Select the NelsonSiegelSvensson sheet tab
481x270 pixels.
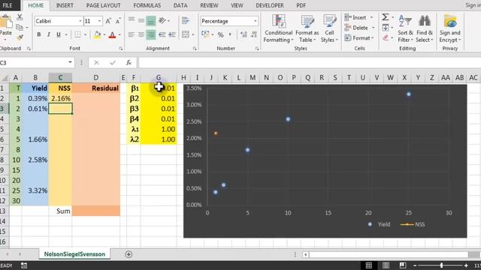click(x=74, y=254)
